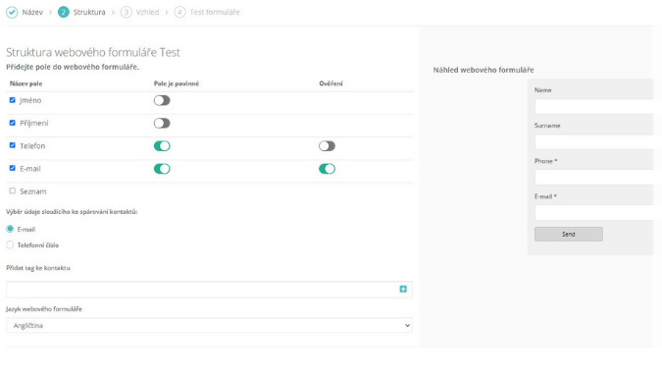Select E-mail pairing radio button
Screen dimensions: 662x378
[x=10, y=229]
